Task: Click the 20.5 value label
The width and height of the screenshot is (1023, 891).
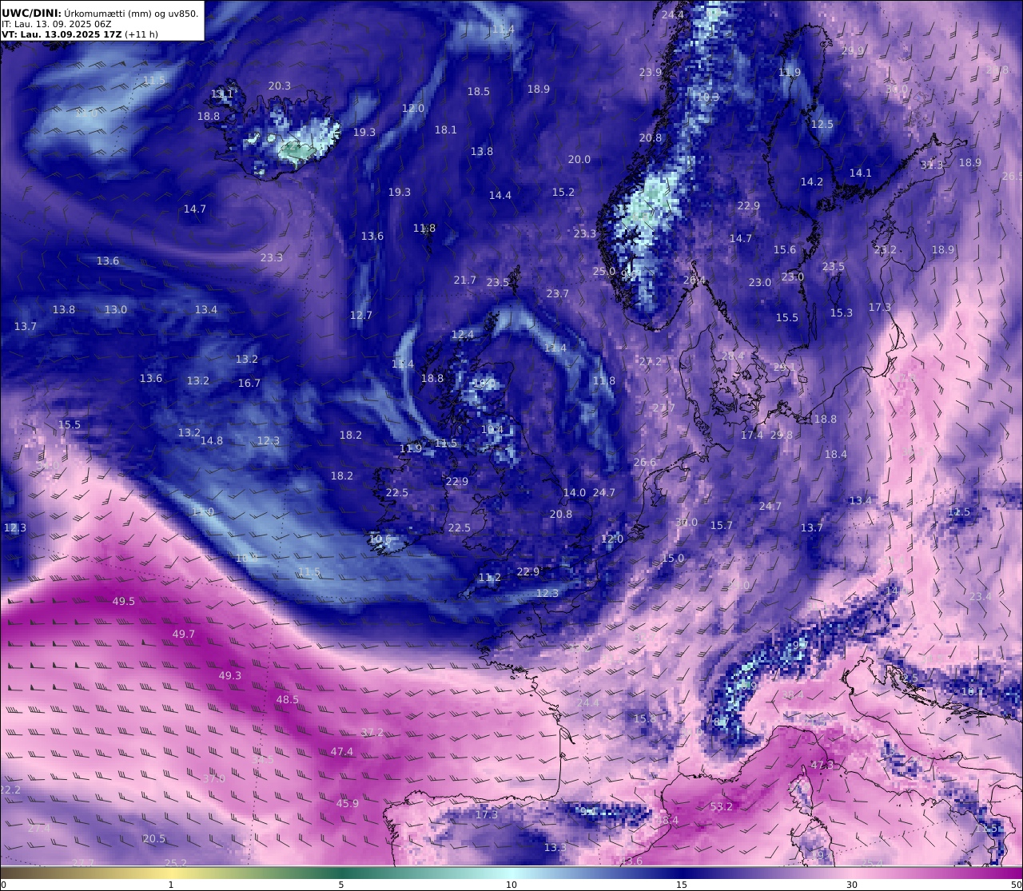Action: [154, 838]
